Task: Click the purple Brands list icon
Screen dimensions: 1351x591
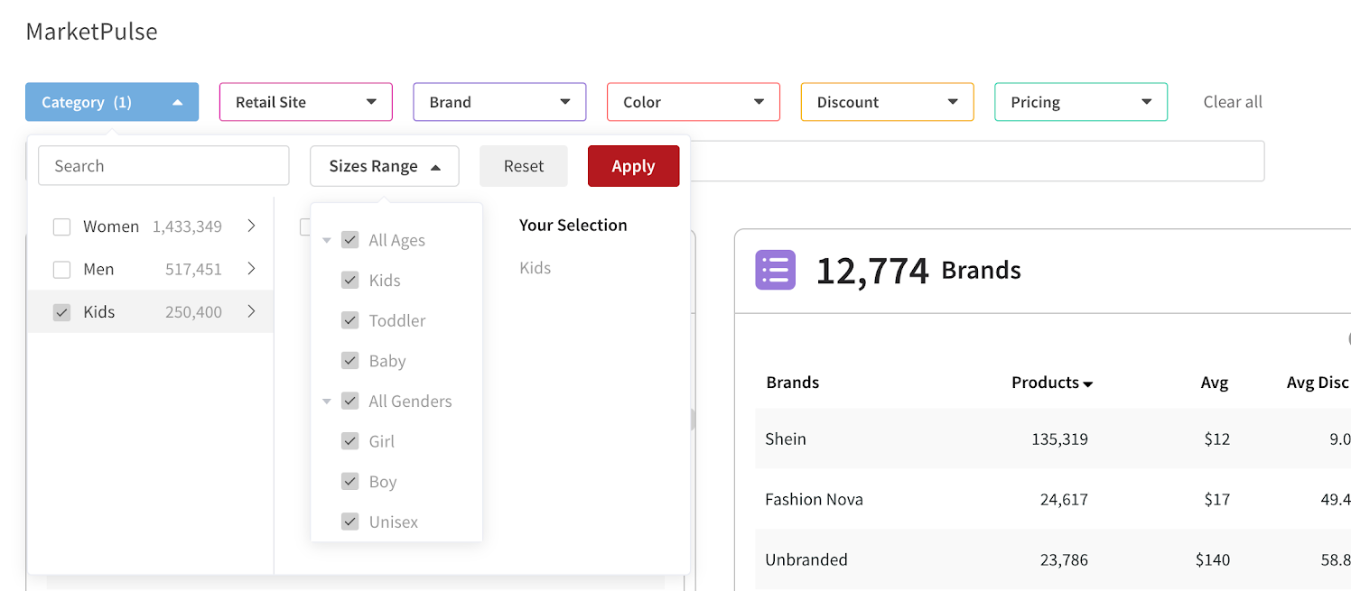Action: 775,270
